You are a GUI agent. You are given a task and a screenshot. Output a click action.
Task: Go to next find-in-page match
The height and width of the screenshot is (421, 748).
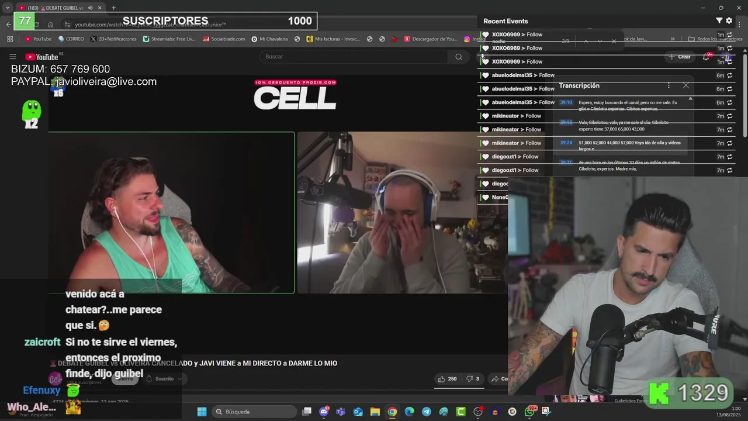[x=600, y=41]
